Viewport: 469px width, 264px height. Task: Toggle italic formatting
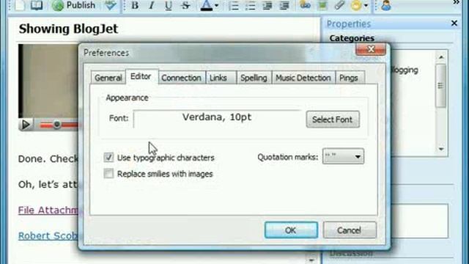click(x=152, y=5)
